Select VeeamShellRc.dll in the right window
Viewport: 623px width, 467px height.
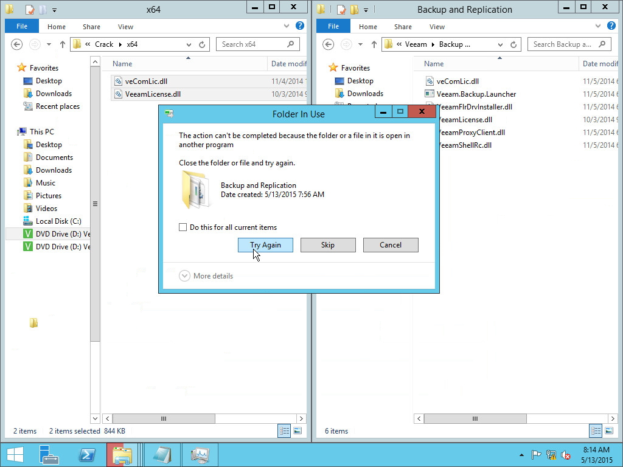point(464,145)
